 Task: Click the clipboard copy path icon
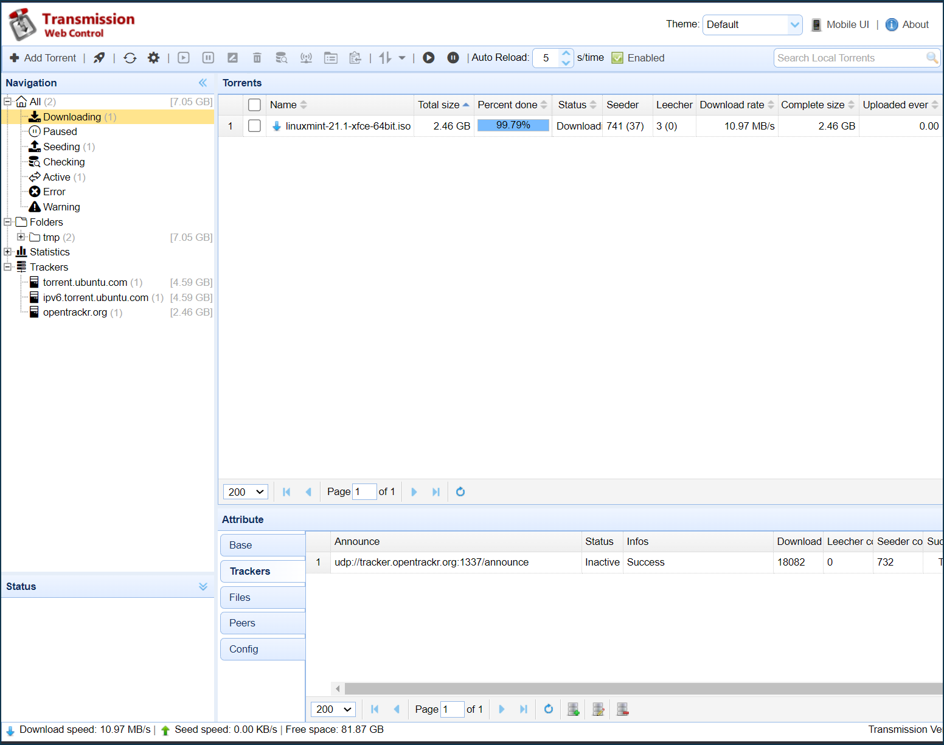(355, 58)
